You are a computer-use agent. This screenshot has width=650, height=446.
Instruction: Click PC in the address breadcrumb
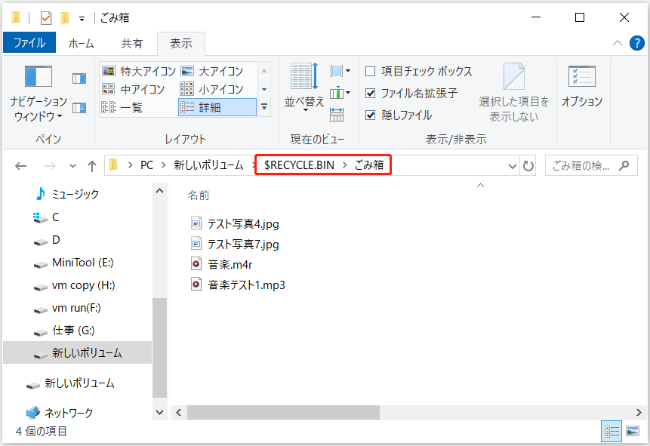tap(146, 165)
